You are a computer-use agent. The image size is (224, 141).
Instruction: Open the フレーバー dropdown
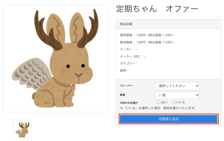click(x=177, y=86)
